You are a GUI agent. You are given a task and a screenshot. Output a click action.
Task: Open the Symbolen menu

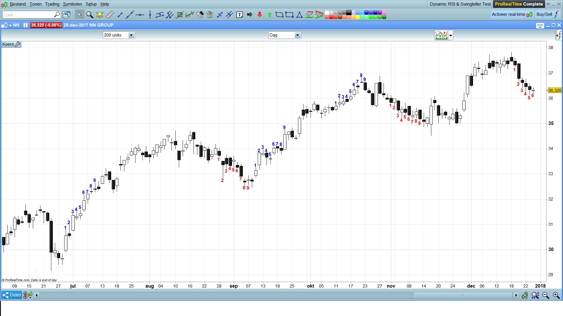coord(72,4)
